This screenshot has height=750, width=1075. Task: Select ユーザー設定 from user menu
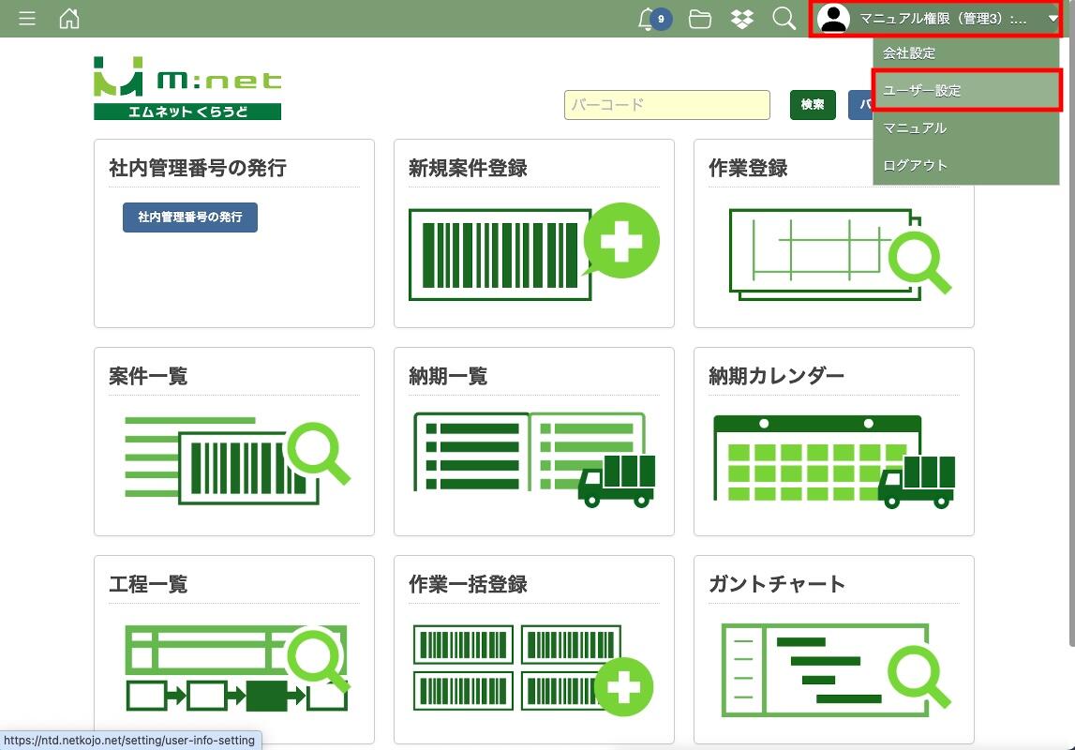pos(922,91)
